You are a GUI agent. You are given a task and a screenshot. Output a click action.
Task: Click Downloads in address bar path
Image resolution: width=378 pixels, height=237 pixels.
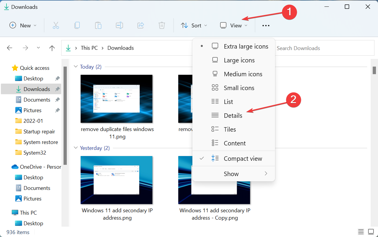click(x=121, y=48)
